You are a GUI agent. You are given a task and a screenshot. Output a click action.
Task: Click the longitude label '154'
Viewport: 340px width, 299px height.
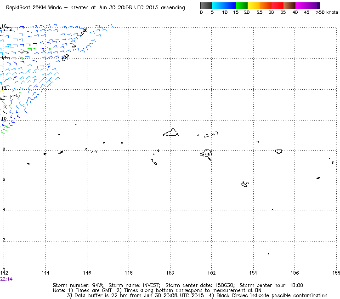[x=253, y=273]
